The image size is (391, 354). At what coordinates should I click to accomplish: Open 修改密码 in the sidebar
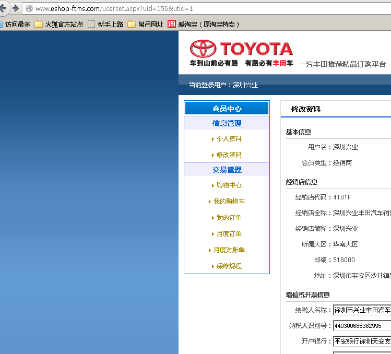(229, 155)
